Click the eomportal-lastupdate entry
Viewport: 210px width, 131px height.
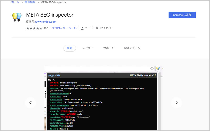coord(74,105)
